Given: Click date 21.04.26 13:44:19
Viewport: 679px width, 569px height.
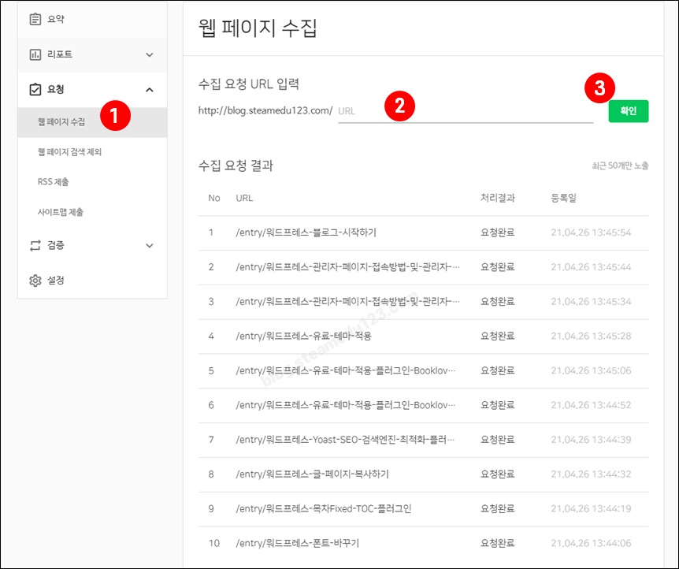Looking at the screenshot, I should coord(591,509).
